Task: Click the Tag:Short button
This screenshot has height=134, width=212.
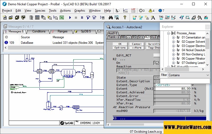Action: tap(153, 48)
